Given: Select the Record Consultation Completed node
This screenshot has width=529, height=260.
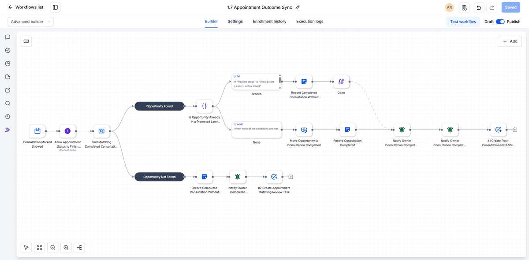Looking at the screenshot, I should [x=347, y=130].
